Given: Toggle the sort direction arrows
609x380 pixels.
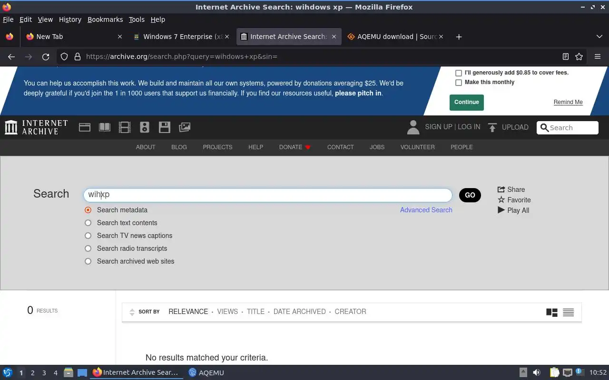Looking at the screenshot, I should (x=132, y=312).
